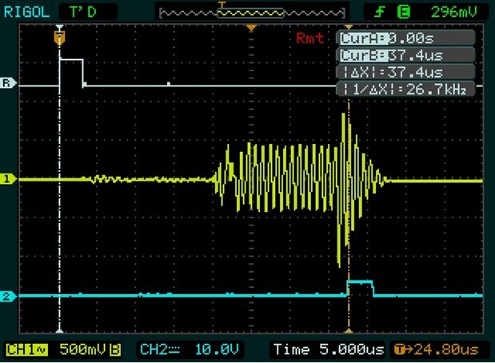
Task: Click the |ΔX| 37.4us readout
Action: pos(405,73)
